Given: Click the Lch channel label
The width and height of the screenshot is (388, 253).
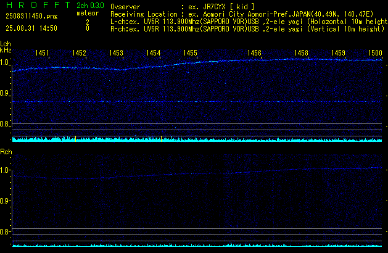Looking at the screenshot, I should pos(6,44).
